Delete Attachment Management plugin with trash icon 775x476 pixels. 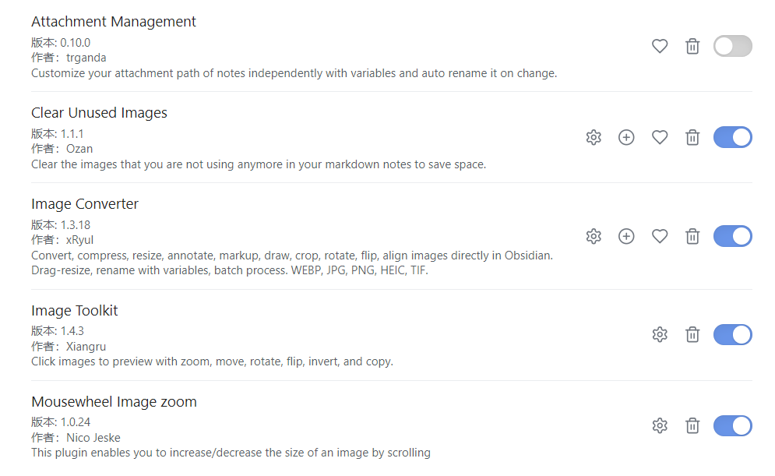point(692,46)
